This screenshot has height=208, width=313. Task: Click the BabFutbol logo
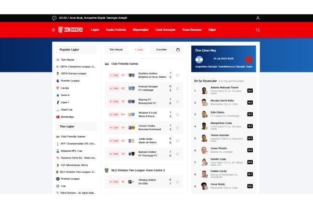tap(71, 30)
